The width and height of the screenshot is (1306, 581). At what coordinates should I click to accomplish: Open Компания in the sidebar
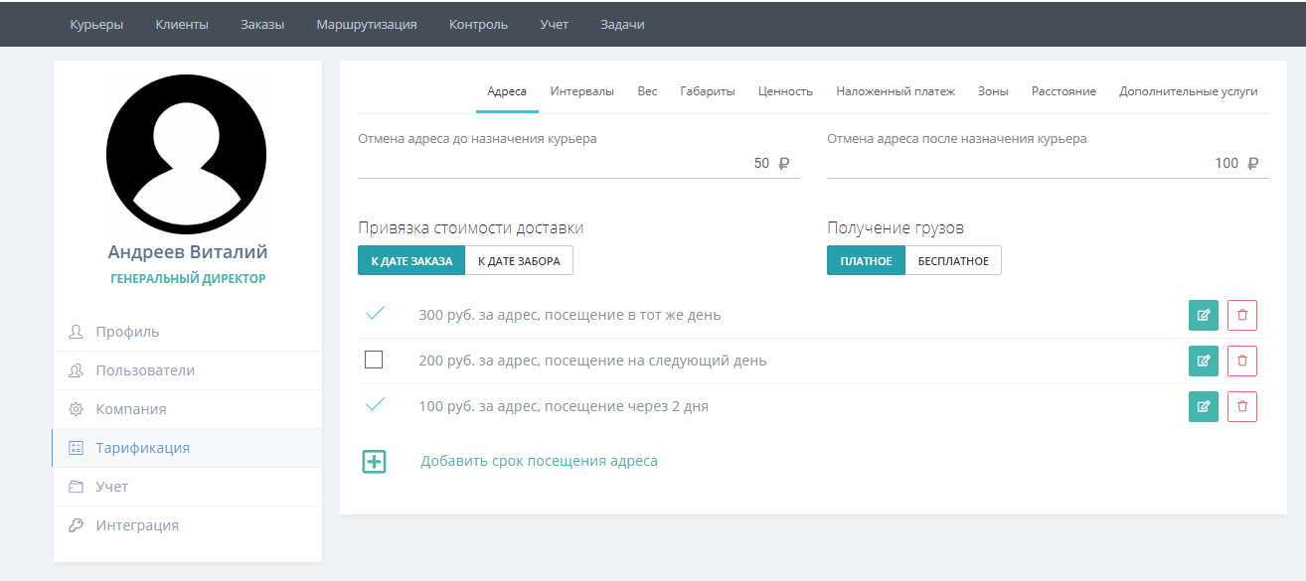coord(188,409)
